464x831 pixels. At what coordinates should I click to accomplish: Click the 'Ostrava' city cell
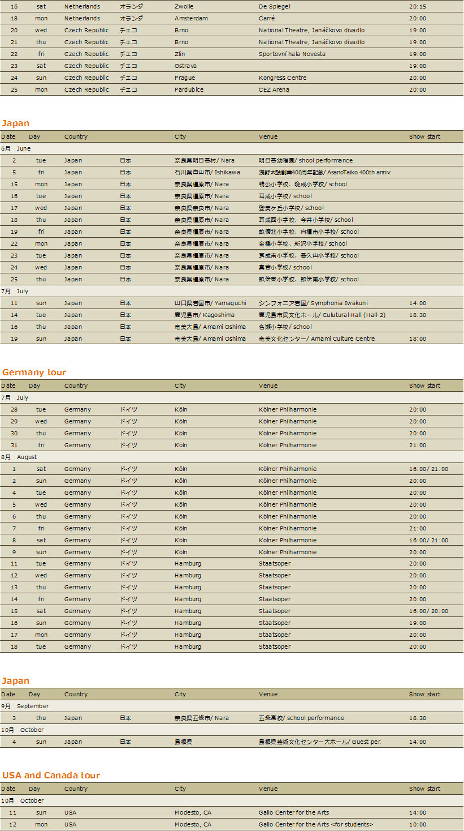click(185, 66)
